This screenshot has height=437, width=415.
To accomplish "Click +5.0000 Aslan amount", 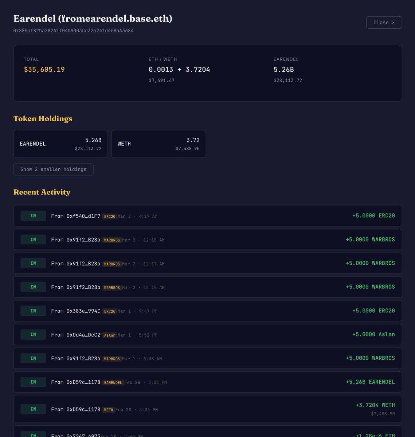I will (373, 334).
